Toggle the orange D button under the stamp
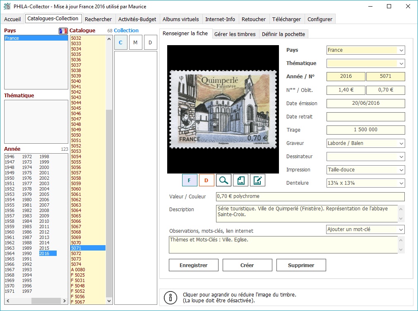Image resolution: width=418 pixels, height=311 pixels. click(x=207, y=180)
